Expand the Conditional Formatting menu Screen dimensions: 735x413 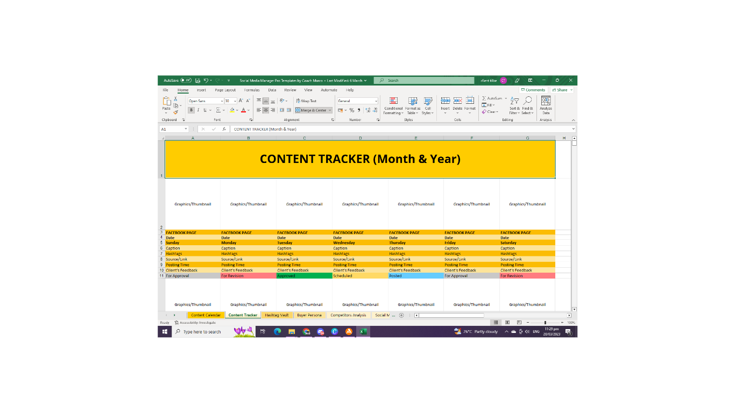pyautogui.click(x=393, y=105)
